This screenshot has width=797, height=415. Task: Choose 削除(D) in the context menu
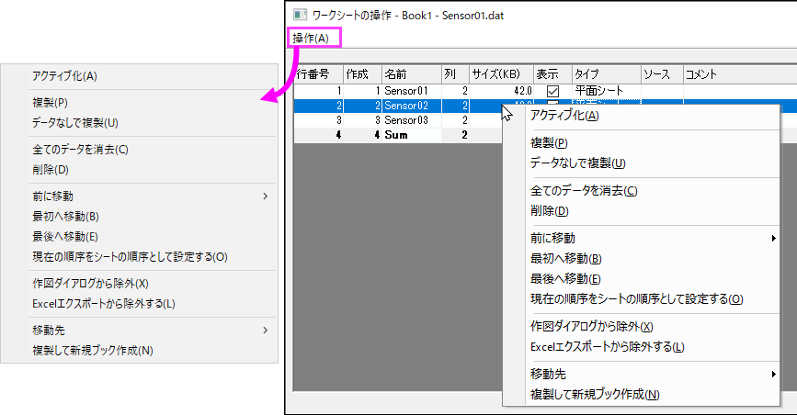pyautogui.click(x=549, y=211)
